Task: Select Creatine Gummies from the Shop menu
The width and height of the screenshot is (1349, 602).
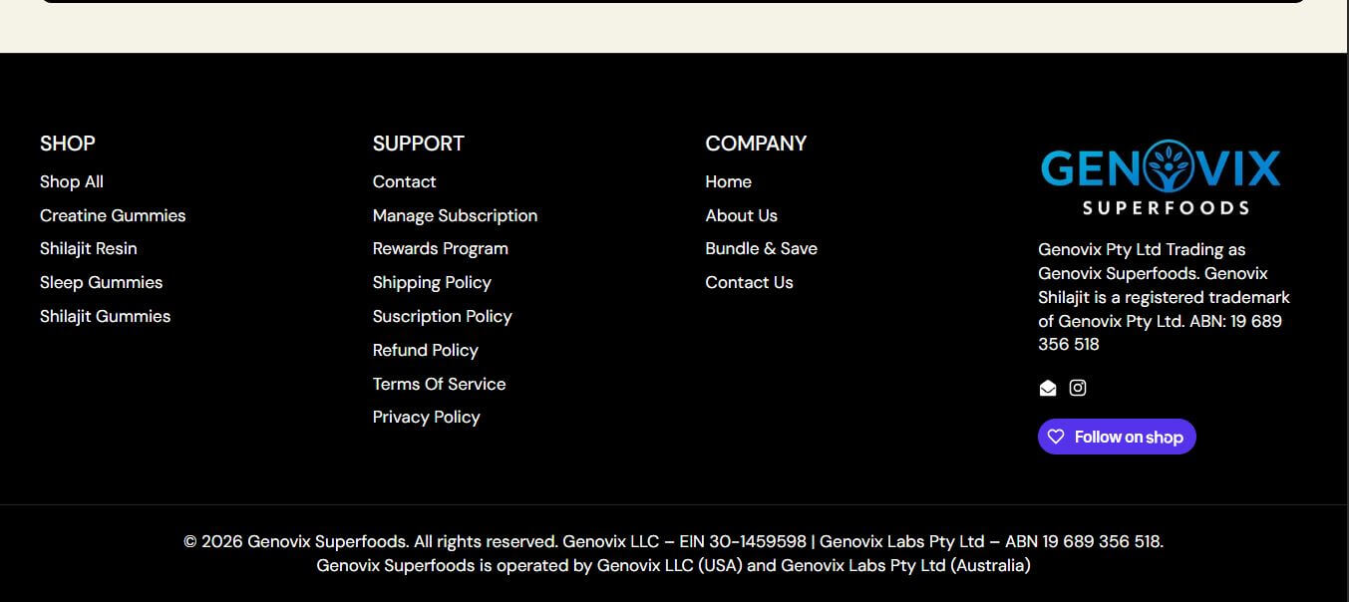Action: (112, 215)
